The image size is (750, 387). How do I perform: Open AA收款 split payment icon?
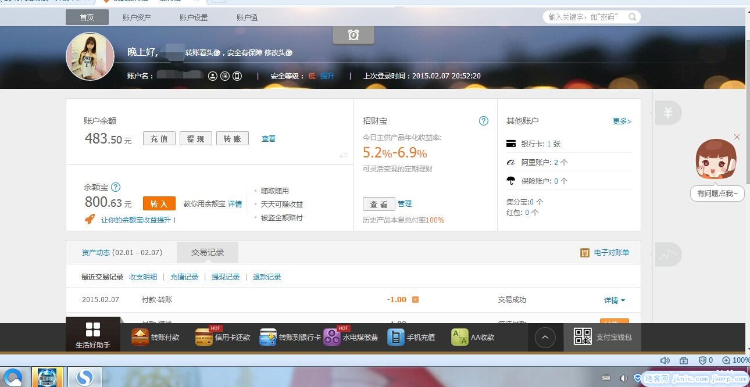(459, 337)
